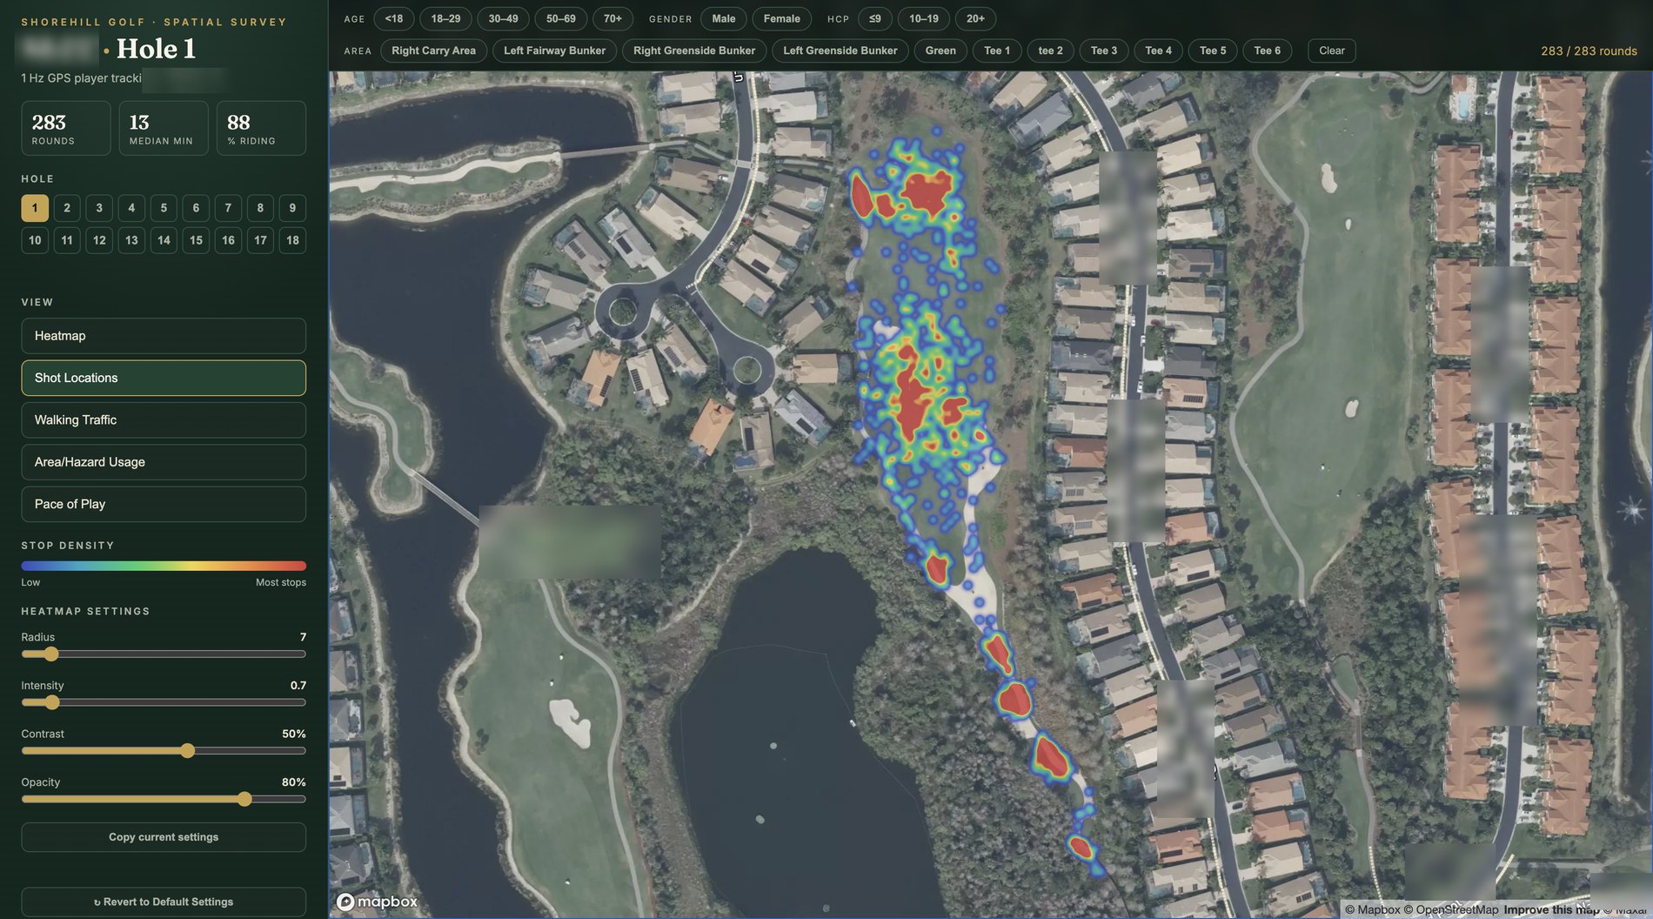This screenshot has height=919, width=1653.
Task: Filter by Right Carry Area
Action: pyautogui.click(x=433, y=50)
